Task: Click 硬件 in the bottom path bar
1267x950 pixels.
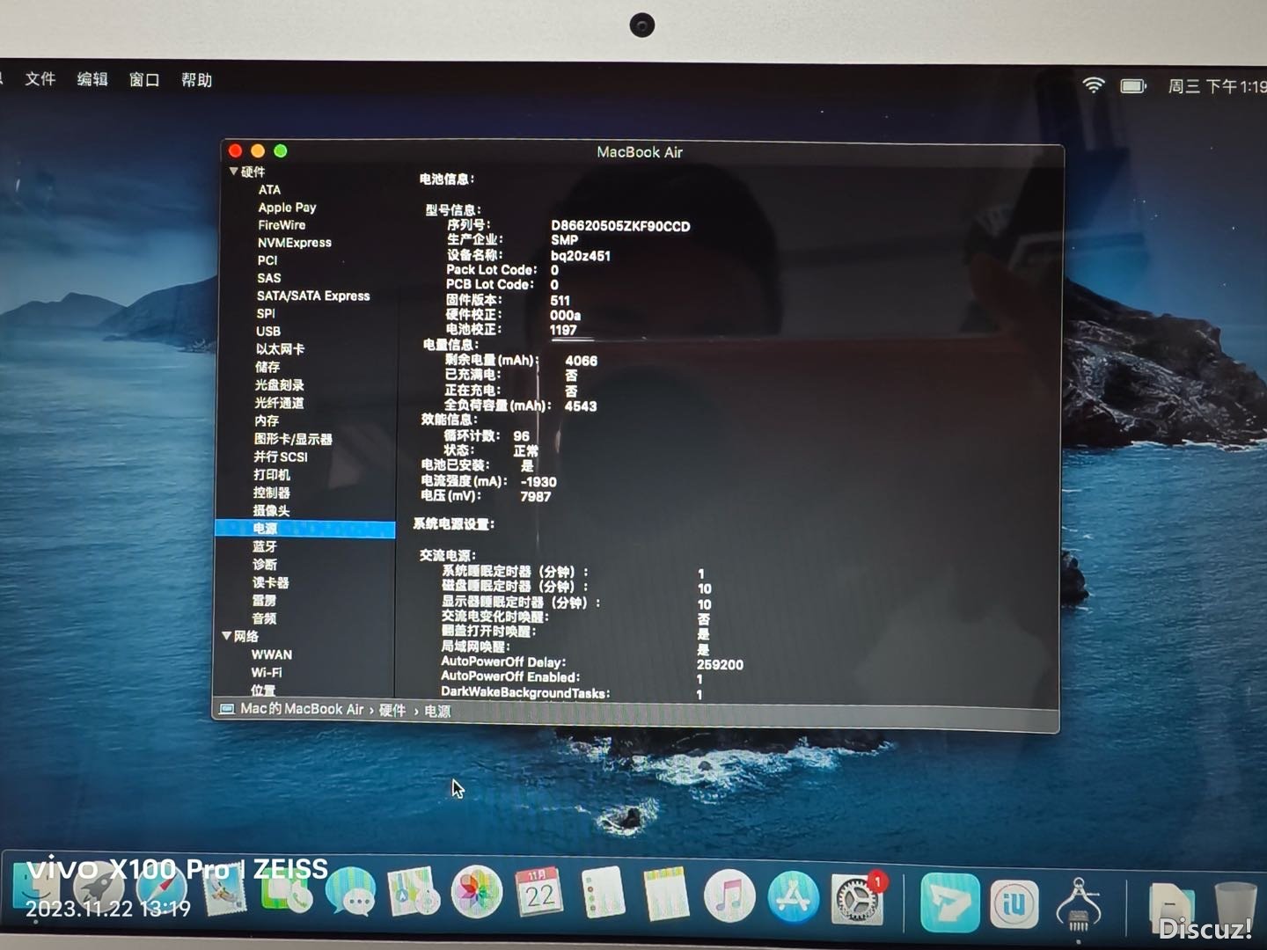Action: pyautogui.click(x=392, y=711)
